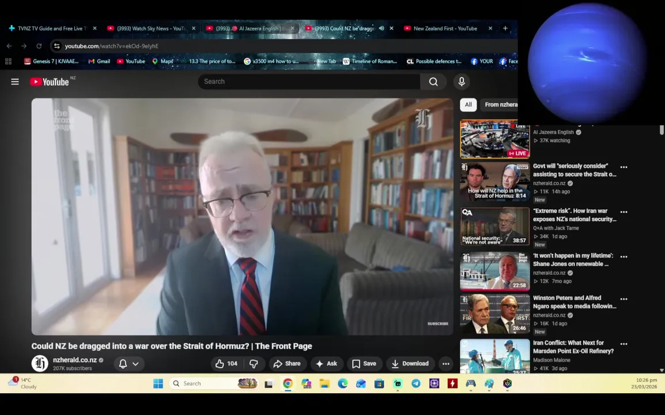Screen dimensions: 665x415
Task: Go forward with the browser forward arrow
Action: (24, 46)
